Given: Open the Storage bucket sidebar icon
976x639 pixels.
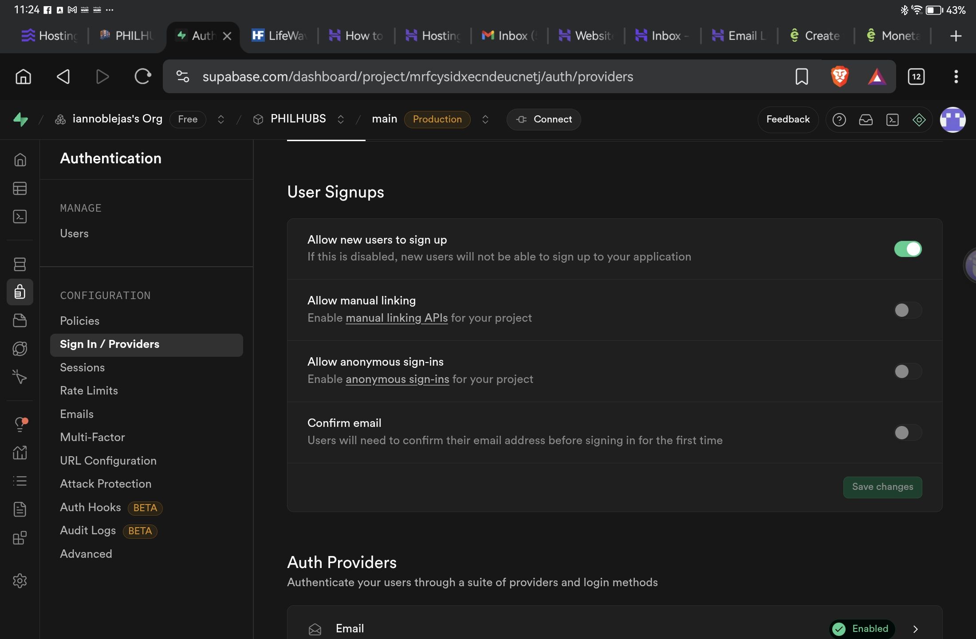Looking at the screenshot, I should [x=20, y=320].
